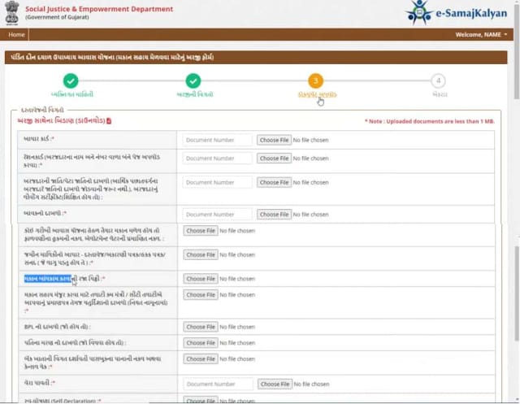Click the first completed step checkmark circle
520x404 pixels.
coord(71,80)
